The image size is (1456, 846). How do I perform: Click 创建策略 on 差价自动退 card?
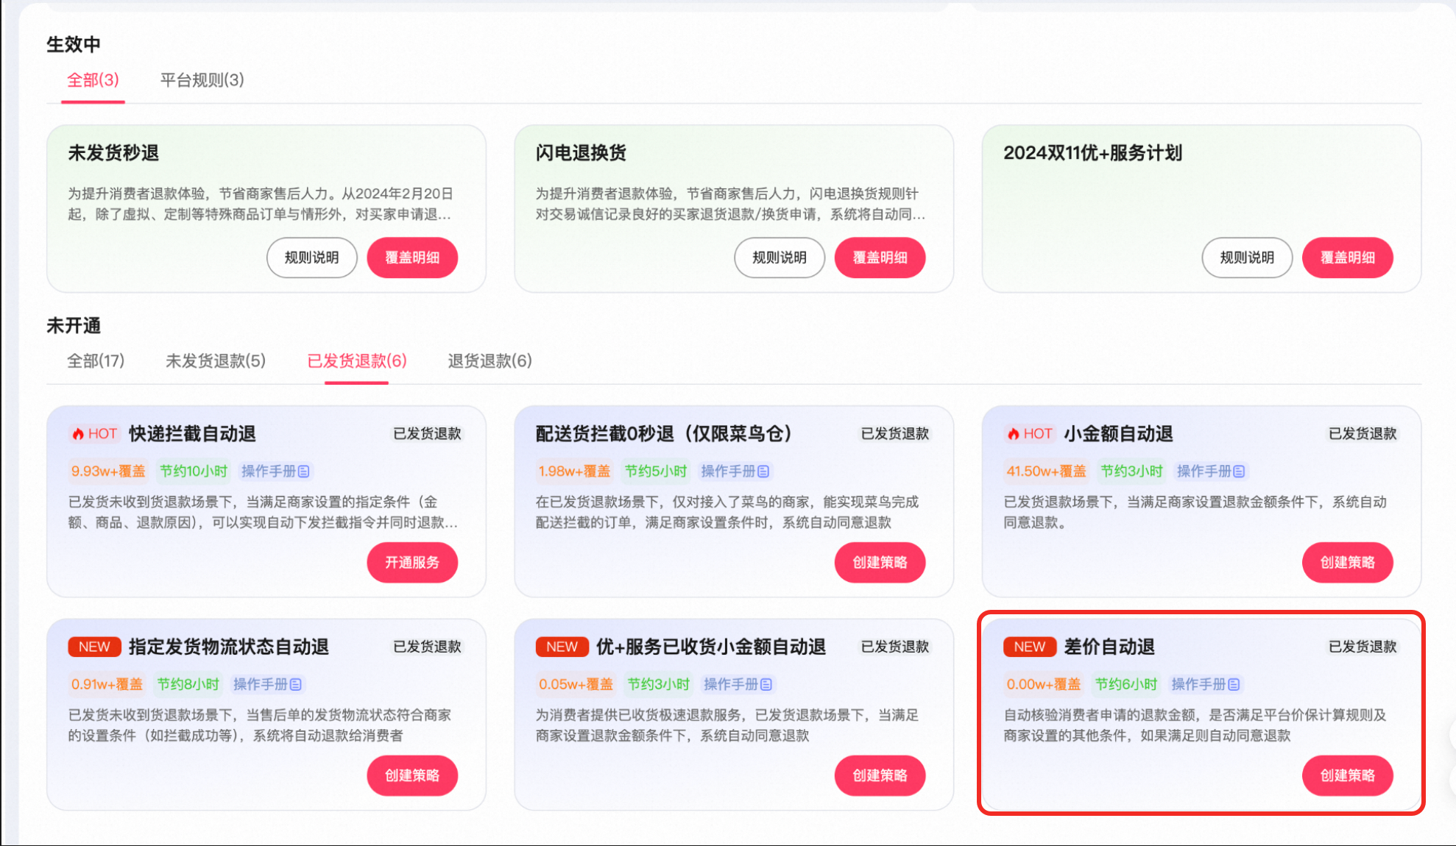pyautogui.click(x=1347, y=775)
